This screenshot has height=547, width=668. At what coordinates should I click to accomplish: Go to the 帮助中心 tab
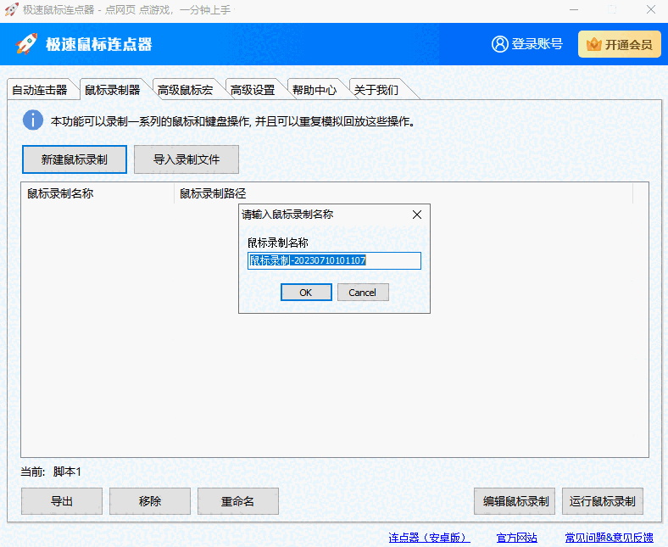point(315,90)
